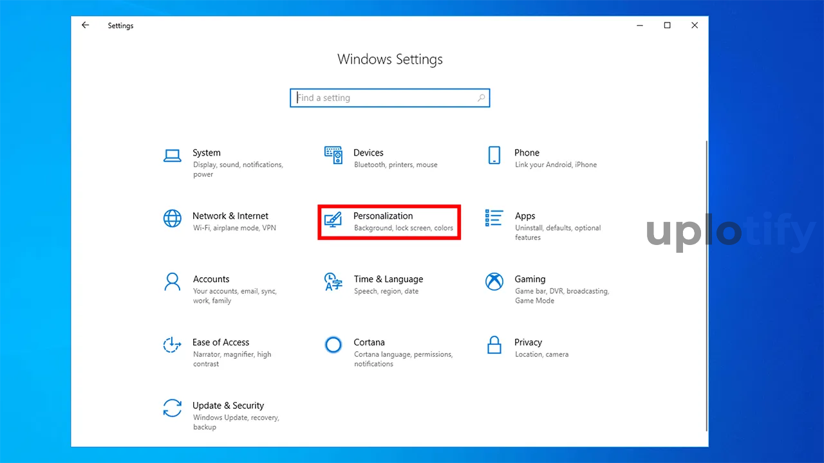The image size is (824, 463).
Task: Maximize the Settings window
Action: 667,26
